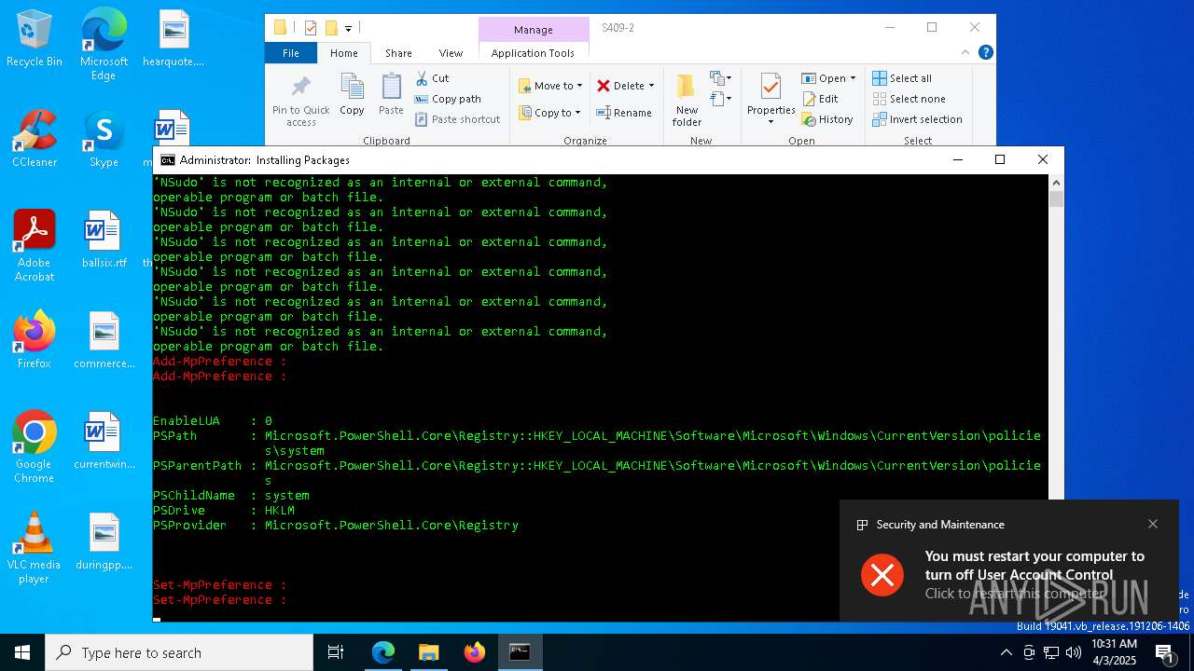
Task: Click Cut in the Clipboard group
Action: (x=432, y=78)
